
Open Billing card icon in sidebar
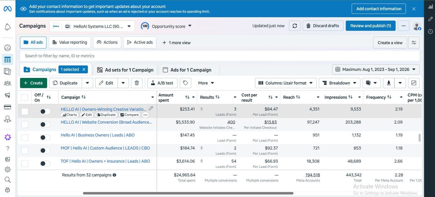pyautogui.click(x=7, y=107)
